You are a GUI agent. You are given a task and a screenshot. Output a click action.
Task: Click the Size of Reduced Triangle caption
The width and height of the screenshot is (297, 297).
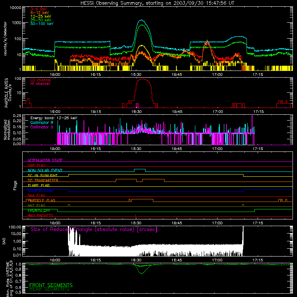pos(94,229)
